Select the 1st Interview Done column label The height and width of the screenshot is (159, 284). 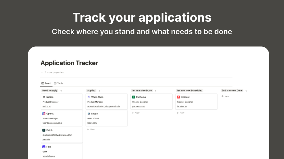(142, 91)
